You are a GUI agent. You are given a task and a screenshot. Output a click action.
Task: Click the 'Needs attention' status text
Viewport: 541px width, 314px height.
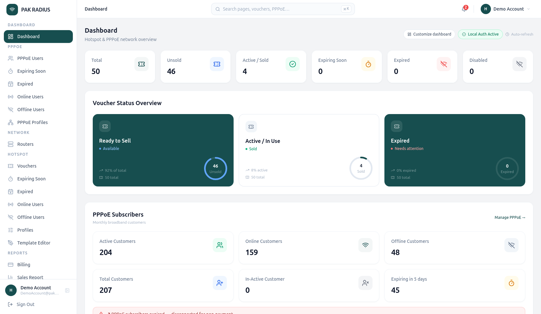click(x=409, y=149)
